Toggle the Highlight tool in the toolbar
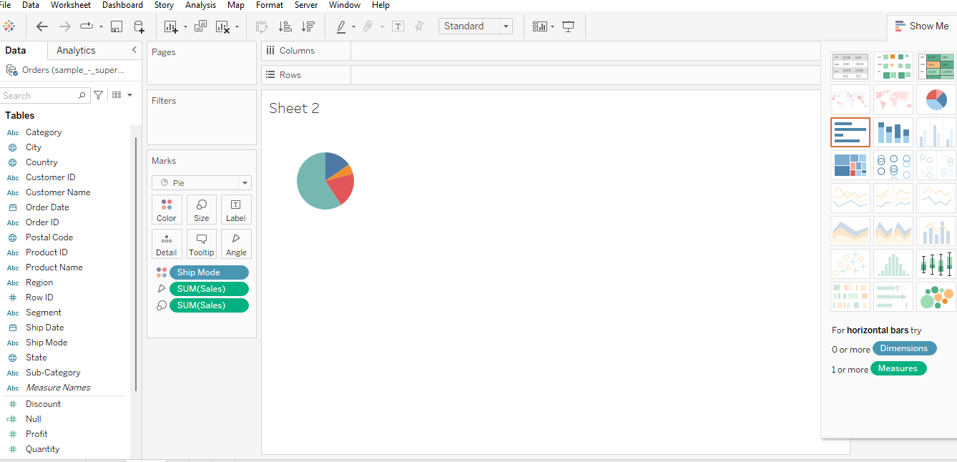Screen dimensions: 957x462 341,26
